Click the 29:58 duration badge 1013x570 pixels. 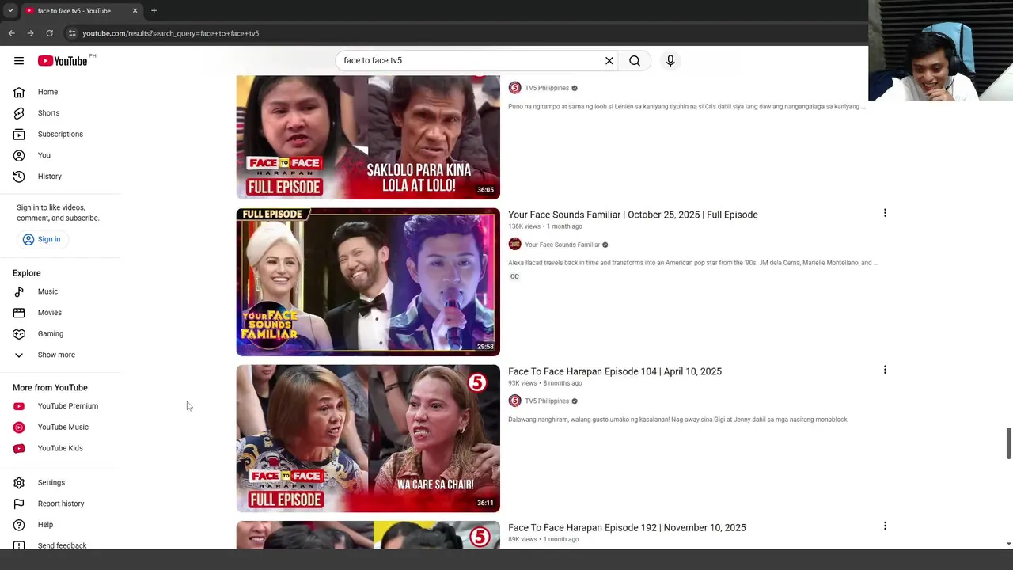tap(485, 347)
